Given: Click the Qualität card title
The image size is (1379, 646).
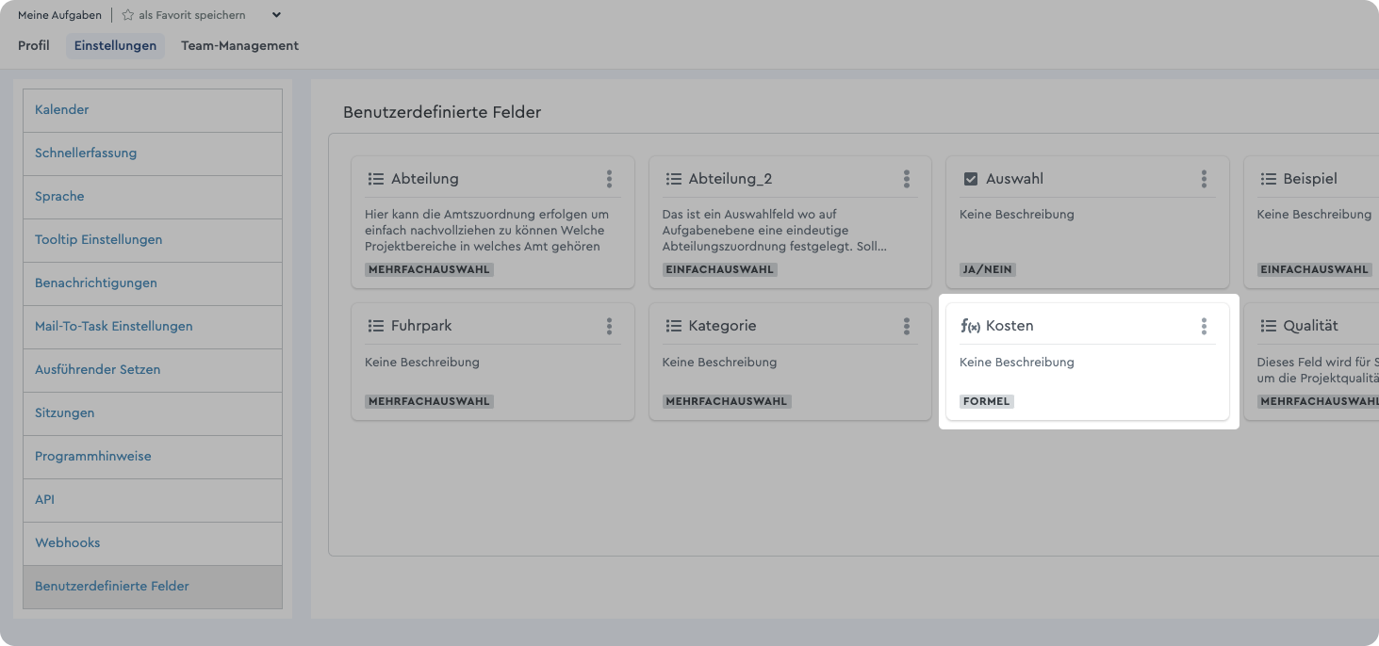Looking at the screenshot, I should pos(1310,326).
